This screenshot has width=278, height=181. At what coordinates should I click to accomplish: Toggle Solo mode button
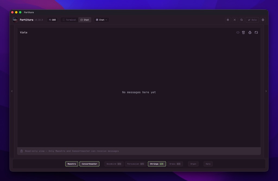[252, 20]
